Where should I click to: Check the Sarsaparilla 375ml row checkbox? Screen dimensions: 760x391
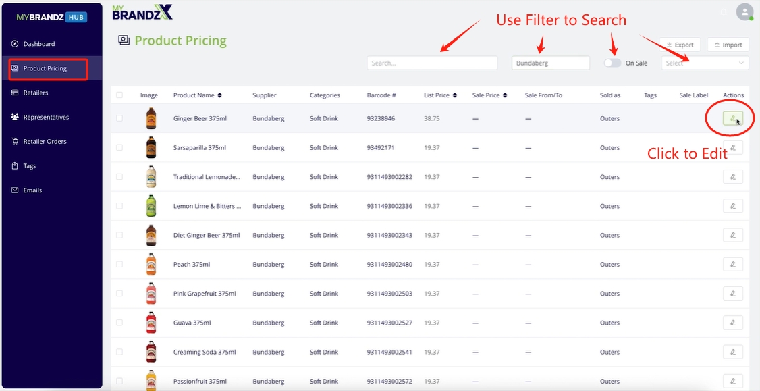point(119,147)
